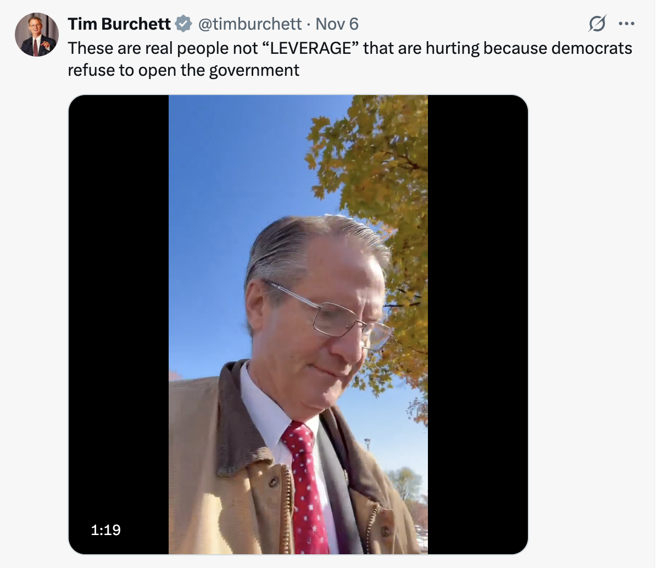Click the blue verified badge

[x=183, y=24]
